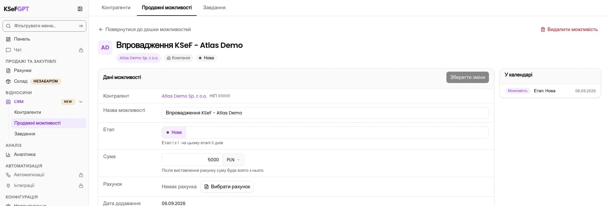Click the lock icon next to Чат
The image size is (610, 206).
click(x=81, y=50)
